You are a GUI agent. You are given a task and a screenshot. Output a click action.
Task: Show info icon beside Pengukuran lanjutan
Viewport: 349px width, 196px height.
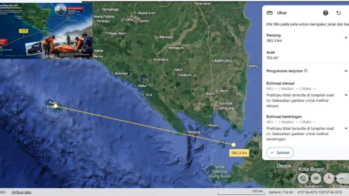pos(306,71)
